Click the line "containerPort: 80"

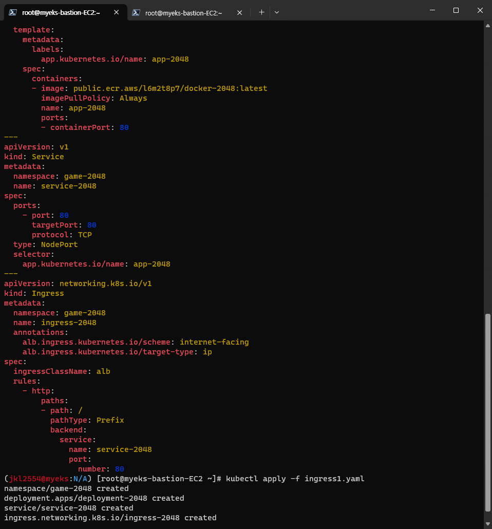pos(89,127)
